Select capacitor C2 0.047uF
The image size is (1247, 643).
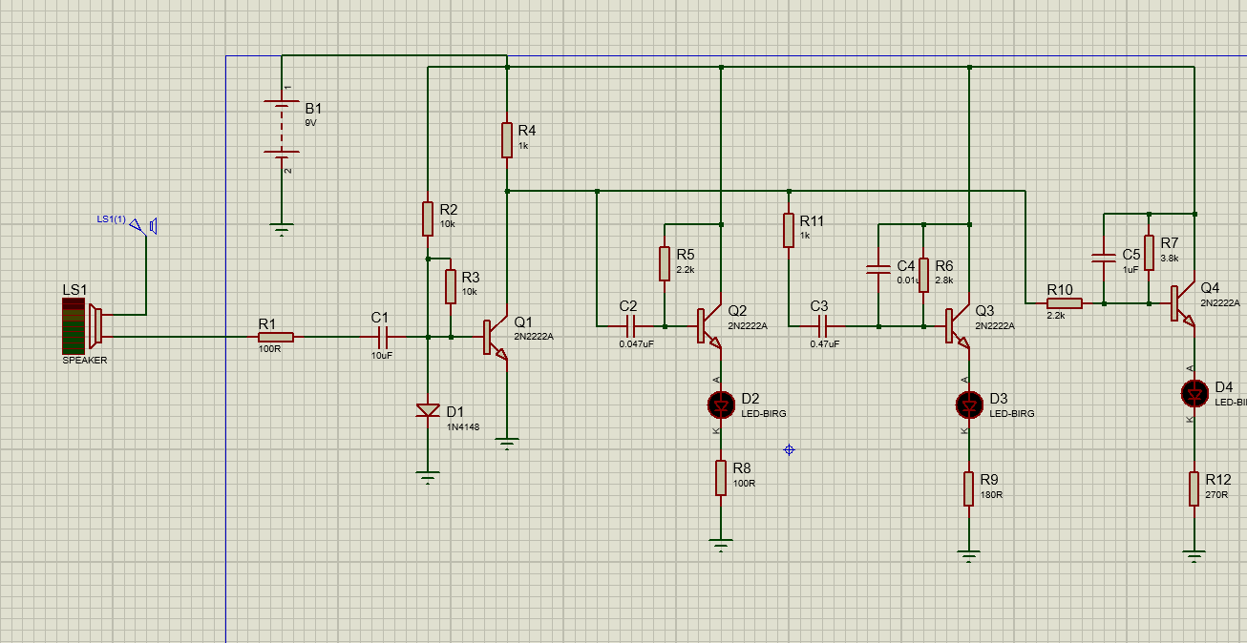click(629, 326)
